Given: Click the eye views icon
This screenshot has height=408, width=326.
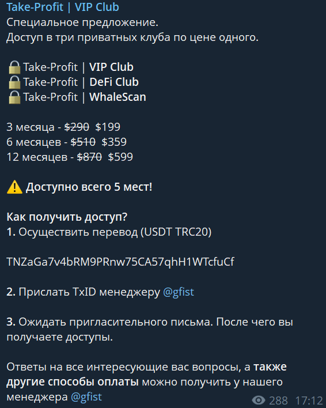Looking at the screenshot, I should pyautogui.click(x=259, y=400).
